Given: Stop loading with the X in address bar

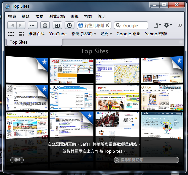Looking at the screenshot, I should 107,25.
